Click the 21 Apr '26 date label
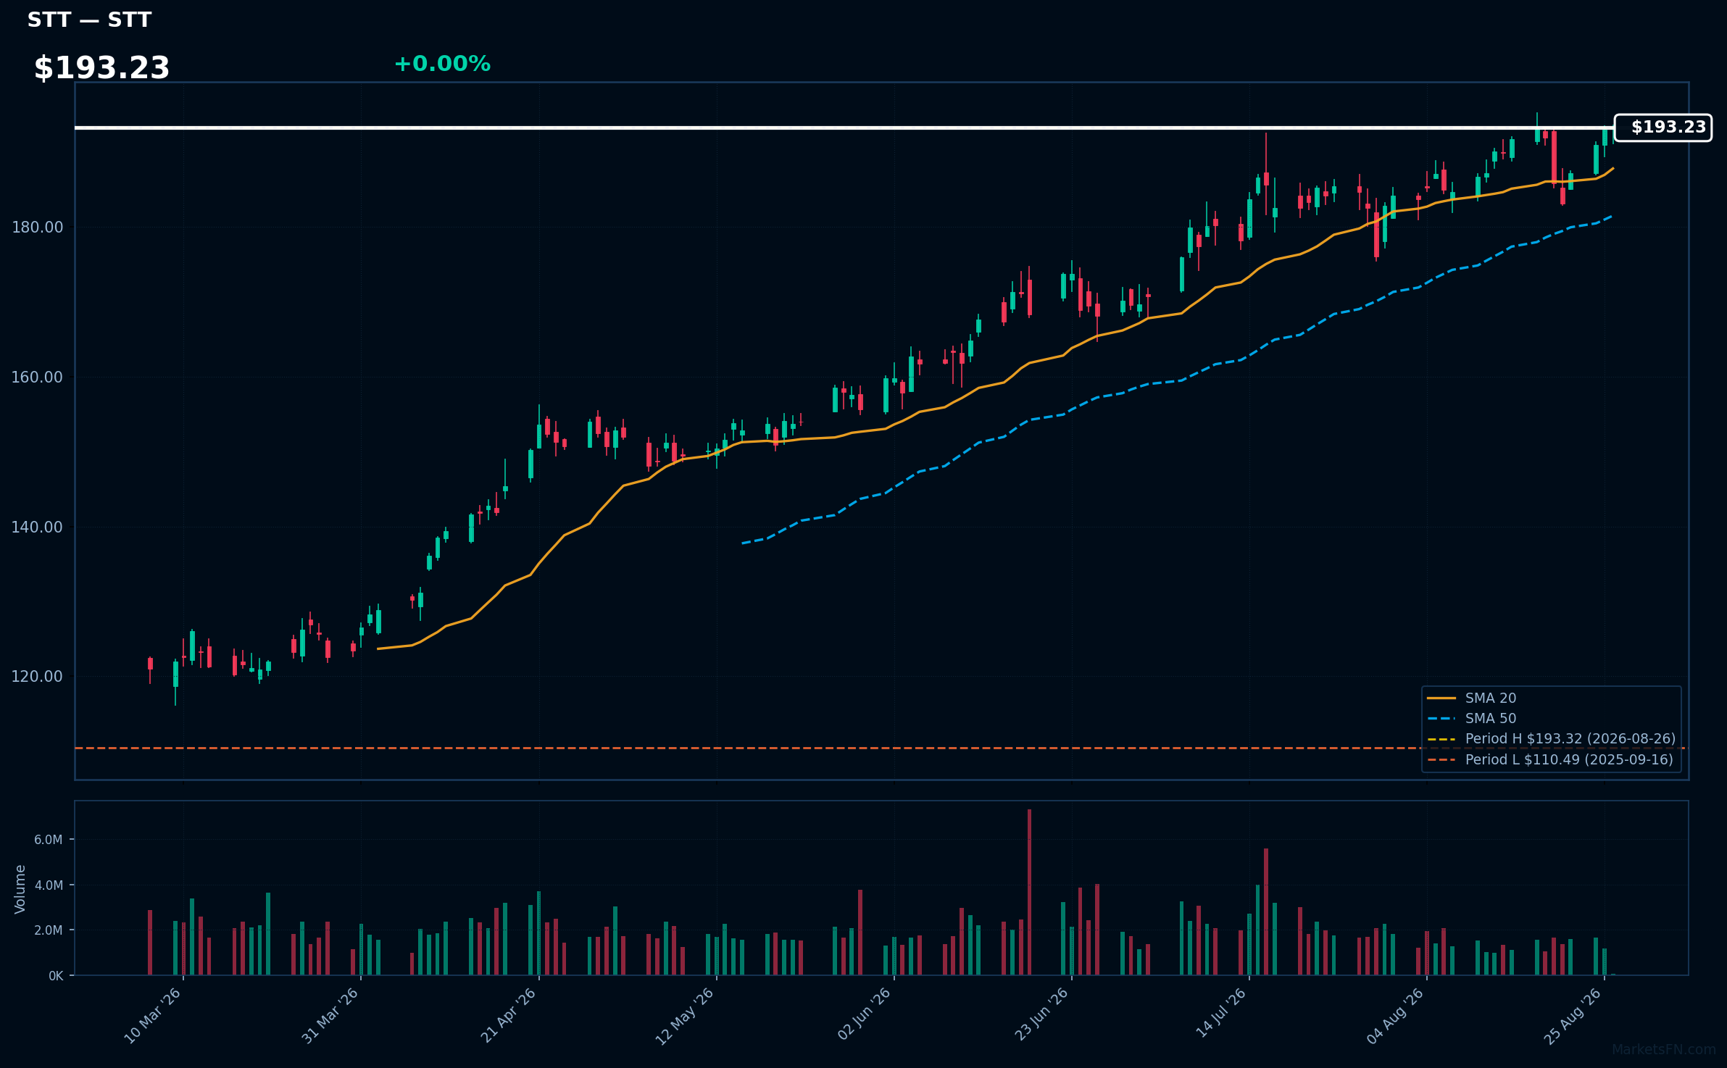Screen dimensions: 1727x1068 [508, 1016]
